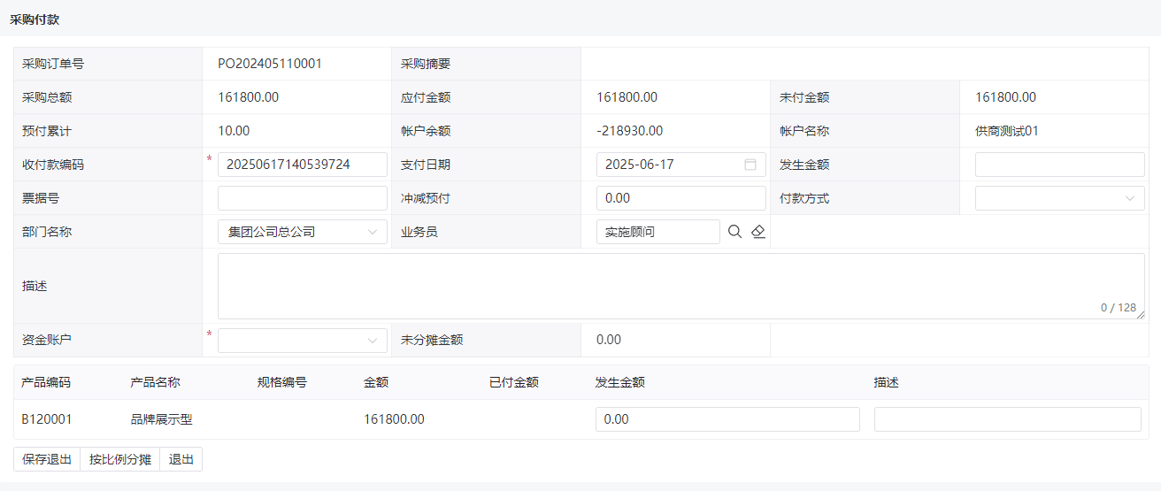
Task: Click the 退出 button
Action: [181, 459]
